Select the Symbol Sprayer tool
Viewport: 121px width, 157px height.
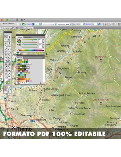click(6, 70)
